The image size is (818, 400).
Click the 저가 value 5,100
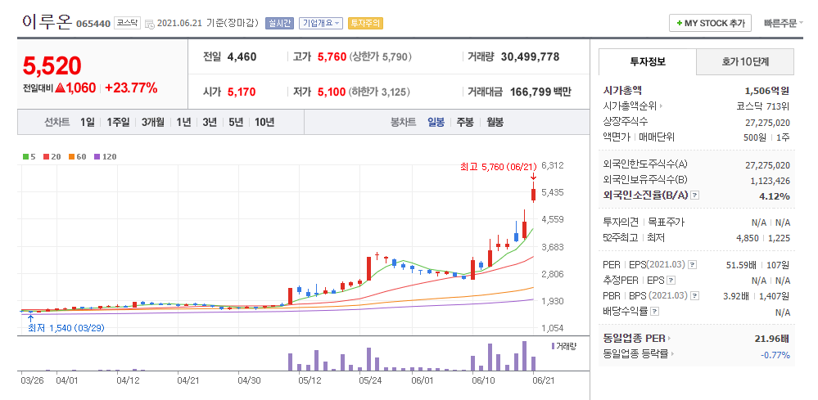tap(332, 92)
